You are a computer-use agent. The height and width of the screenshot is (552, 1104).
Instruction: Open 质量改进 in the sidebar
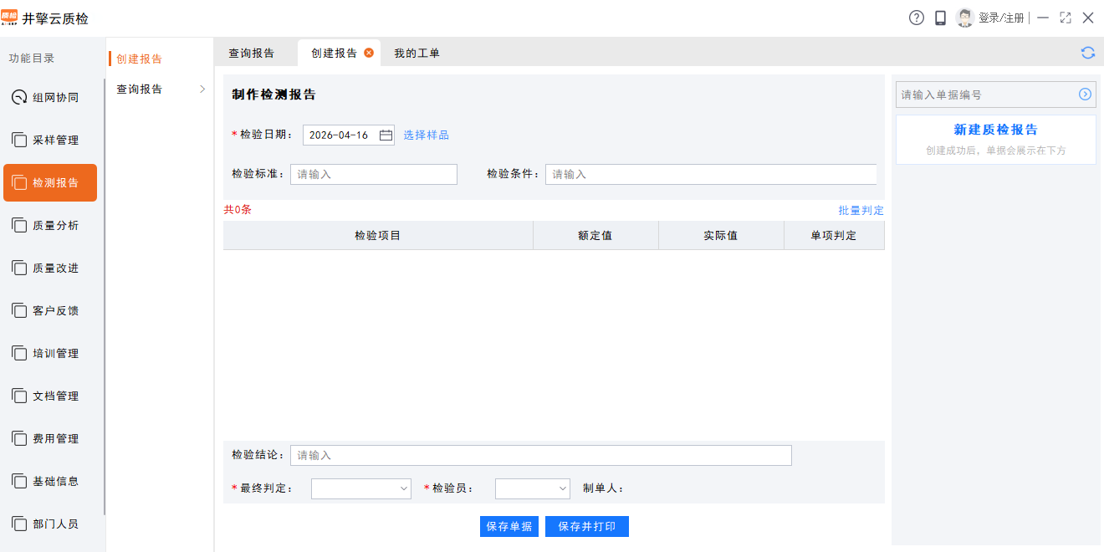pos(50,268)
